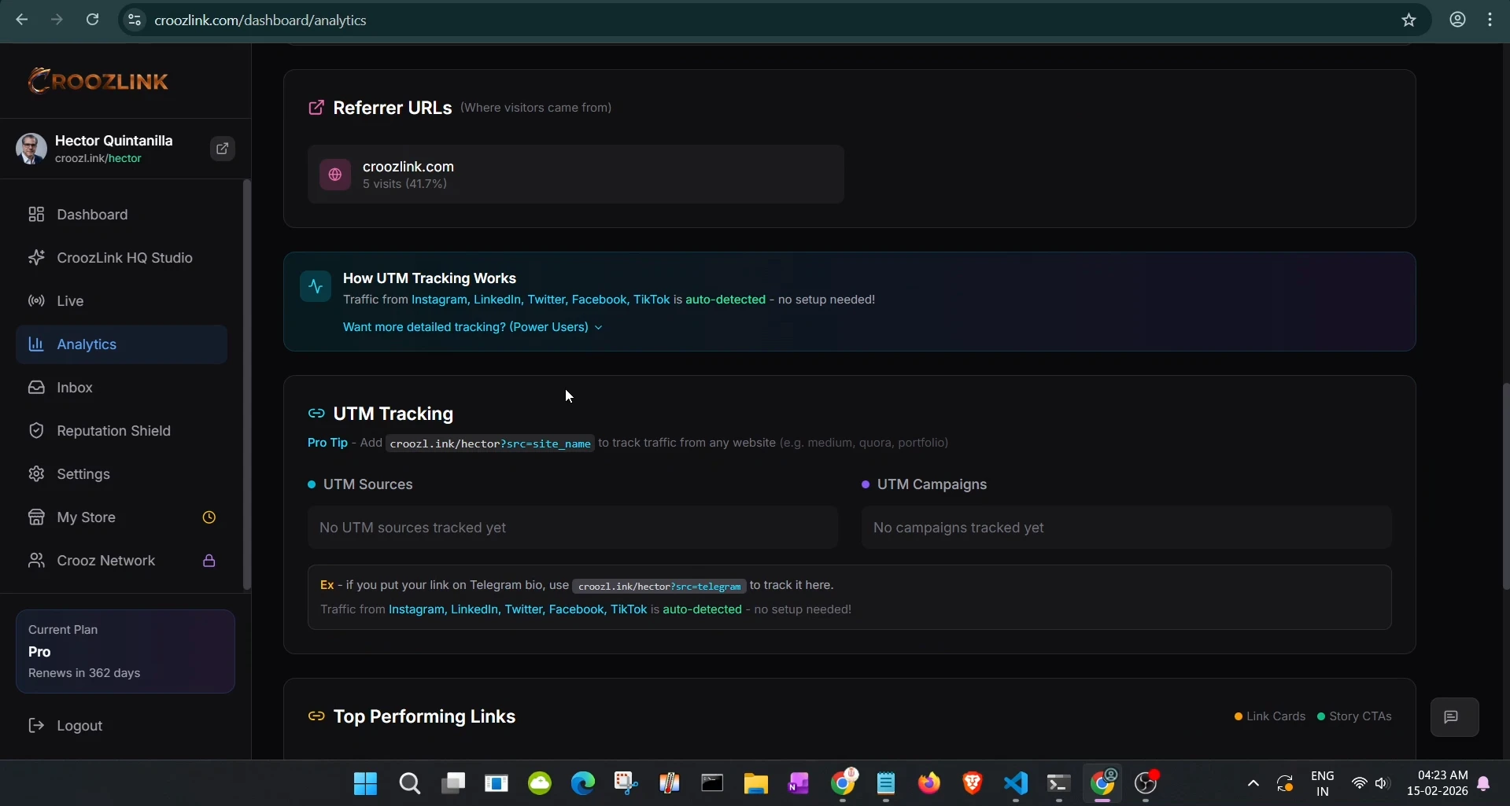Click the clock icon next to My Store
The image size is (1510, 806).
208,517
